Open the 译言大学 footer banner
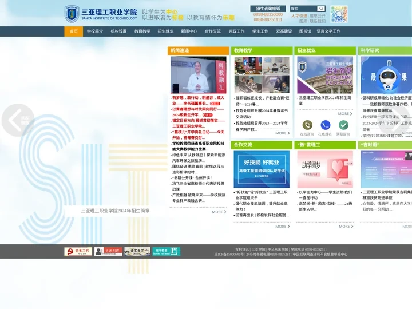 (137, 251)
